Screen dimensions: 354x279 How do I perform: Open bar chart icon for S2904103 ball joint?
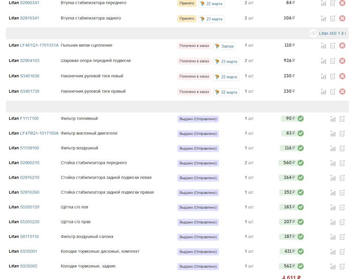pos(323,61)
